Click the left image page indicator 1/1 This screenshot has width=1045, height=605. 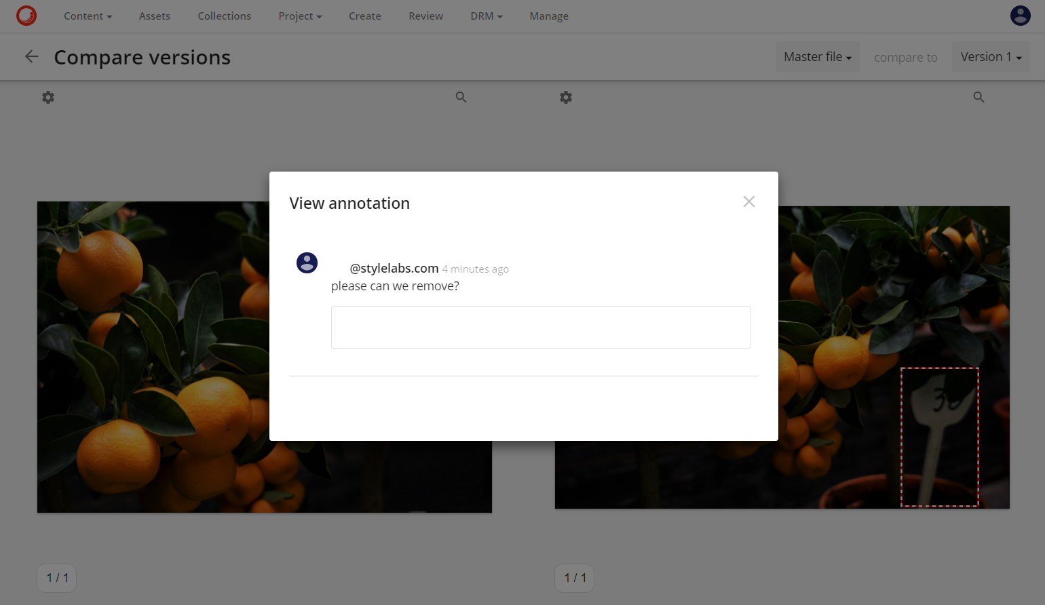click(56, 578)
